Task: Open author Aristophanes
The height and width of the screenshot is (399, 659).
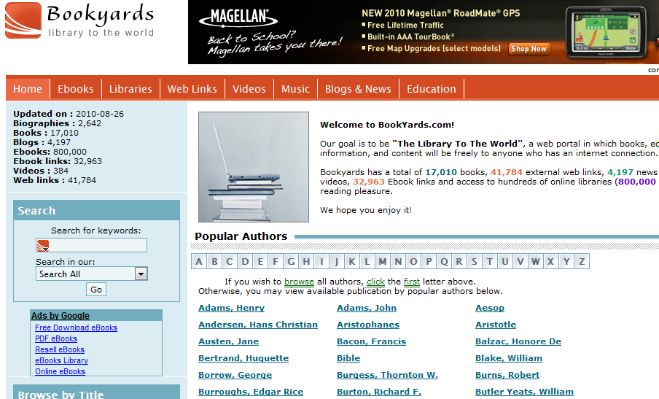Action: click(x=368, y=325)
